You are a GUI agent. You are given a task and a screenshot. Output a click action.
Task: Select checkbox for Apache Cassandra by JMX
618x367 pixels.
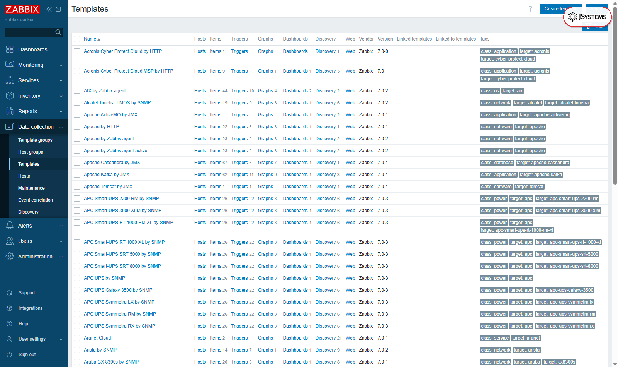(77, 163)
